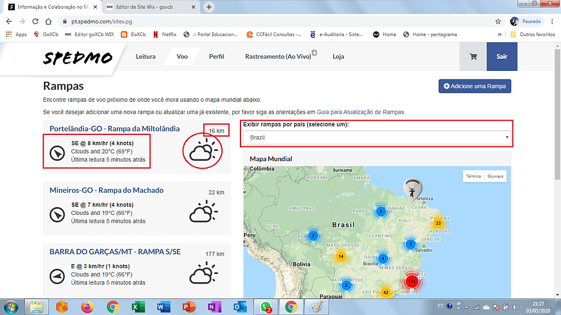Open the yellow 33 cluster near Paraíba
Viewport: 561px width, 315px height.
click(x=438, y=223)
